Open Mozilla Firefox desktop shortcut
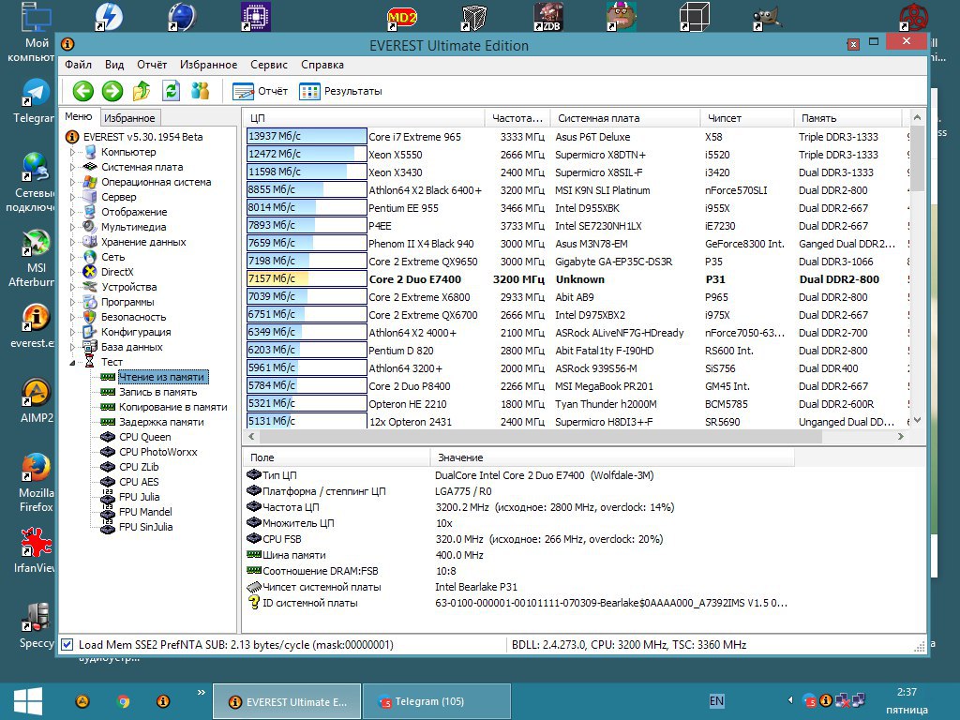Image resolution: width=960 pixels, height=720 pixels. click(x=37, y=483)
